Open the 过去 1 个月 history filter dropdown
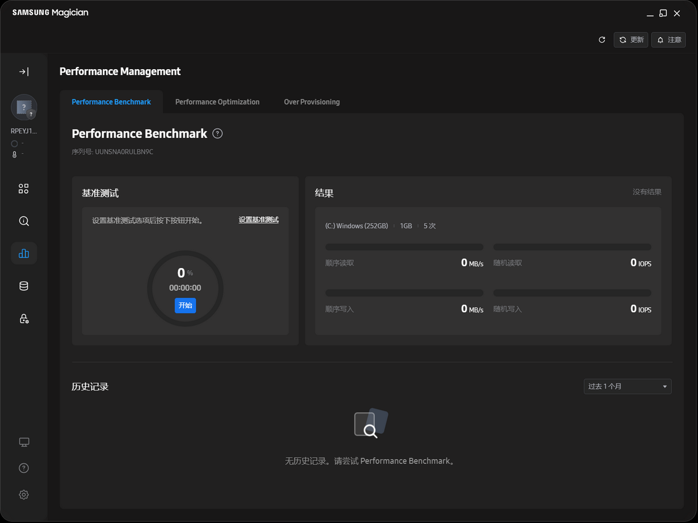 [627, 386]
